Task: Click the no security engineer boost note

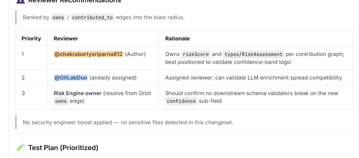Action: coord(128,122)
